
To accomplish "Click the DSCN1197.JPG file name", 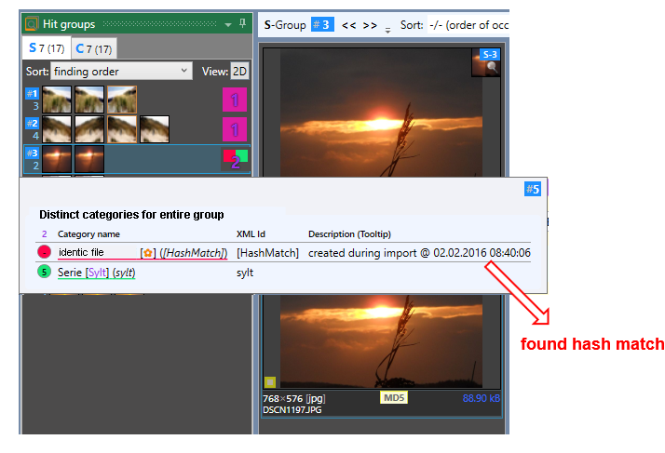I will click(x=292, y=410).
